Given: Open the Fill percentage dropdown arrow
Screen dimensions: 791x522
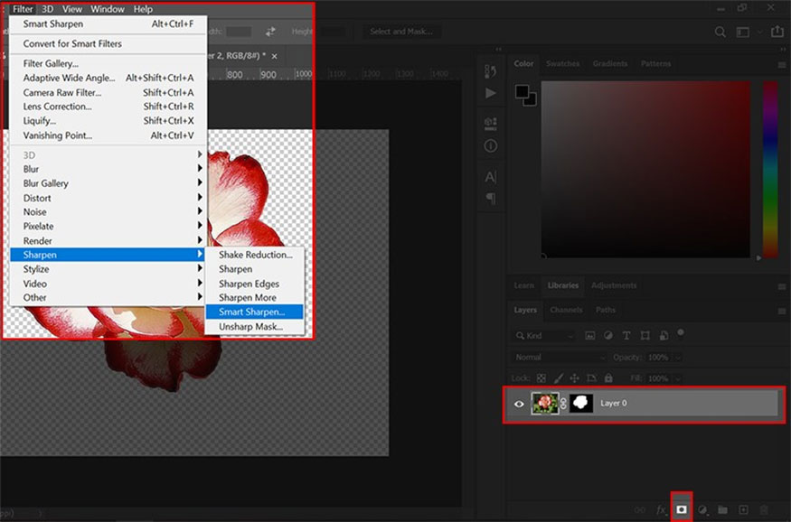Looking at the screenshot, I should [x=678, y=378].
